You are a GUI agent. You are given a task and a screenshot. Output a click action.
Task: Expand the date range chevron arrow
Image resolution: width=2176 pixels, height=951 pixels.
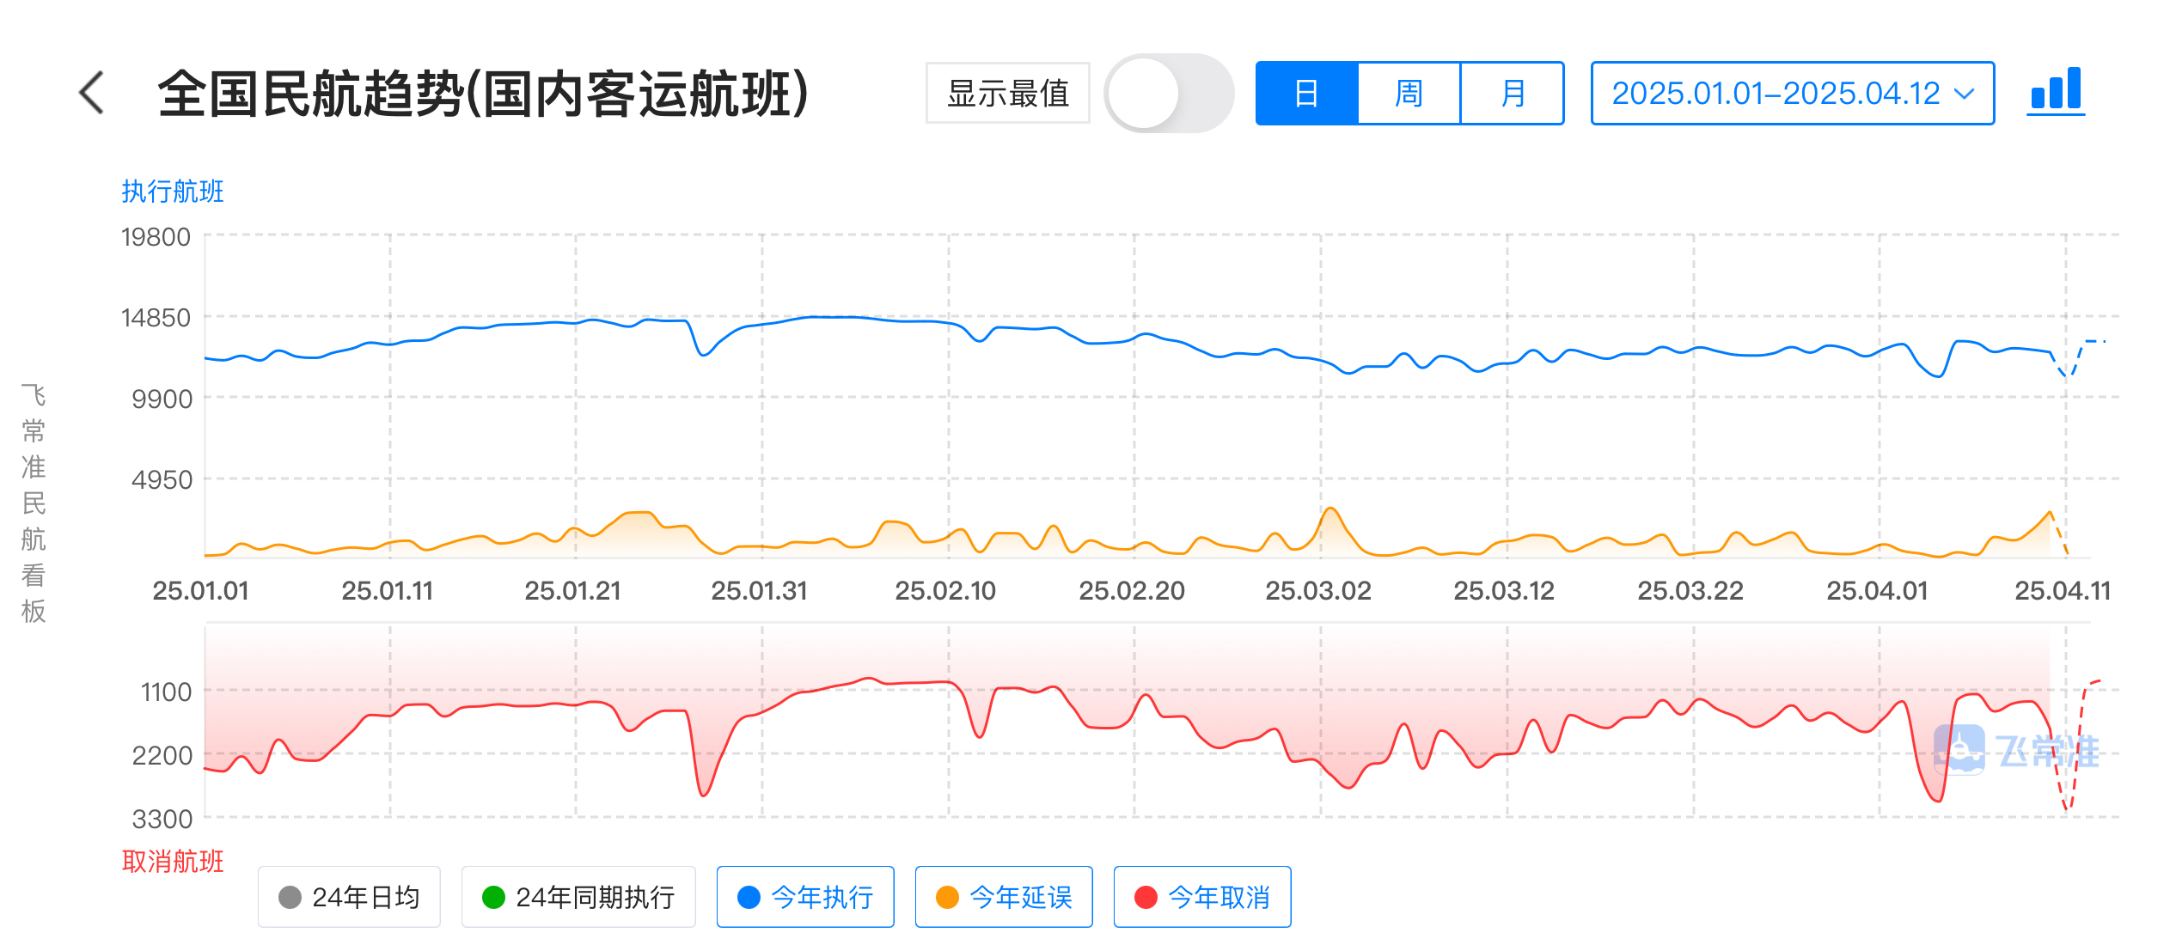click(1965, 94)
